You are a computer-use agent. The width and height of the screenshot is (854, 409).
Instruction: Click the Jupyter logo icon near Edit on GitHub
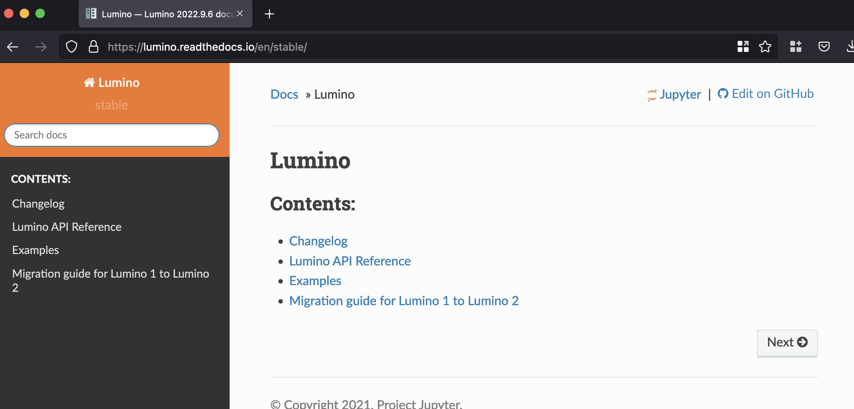pos(652,94)
